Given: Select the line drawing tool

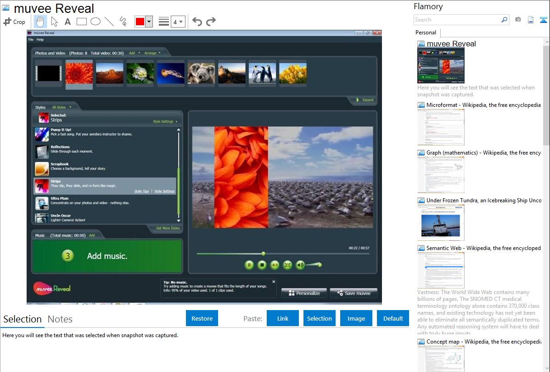Looking at the screenshot, I should click(x=109, y=22).
